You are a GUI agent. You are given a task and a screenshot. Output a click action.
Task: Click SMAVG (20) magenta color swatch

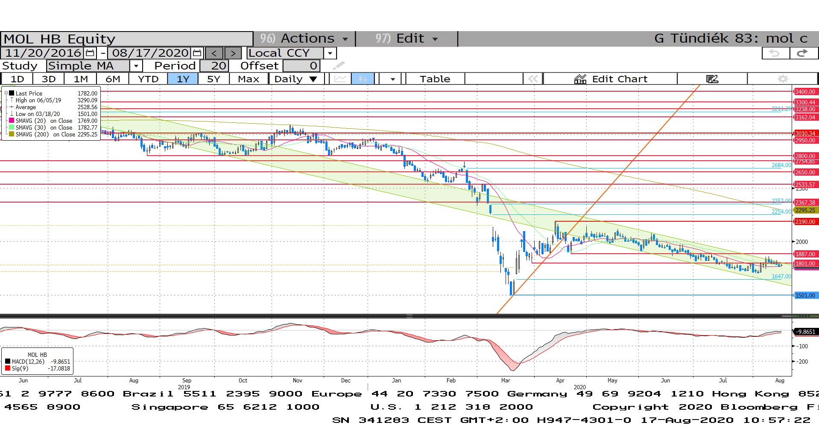(12, 121)
